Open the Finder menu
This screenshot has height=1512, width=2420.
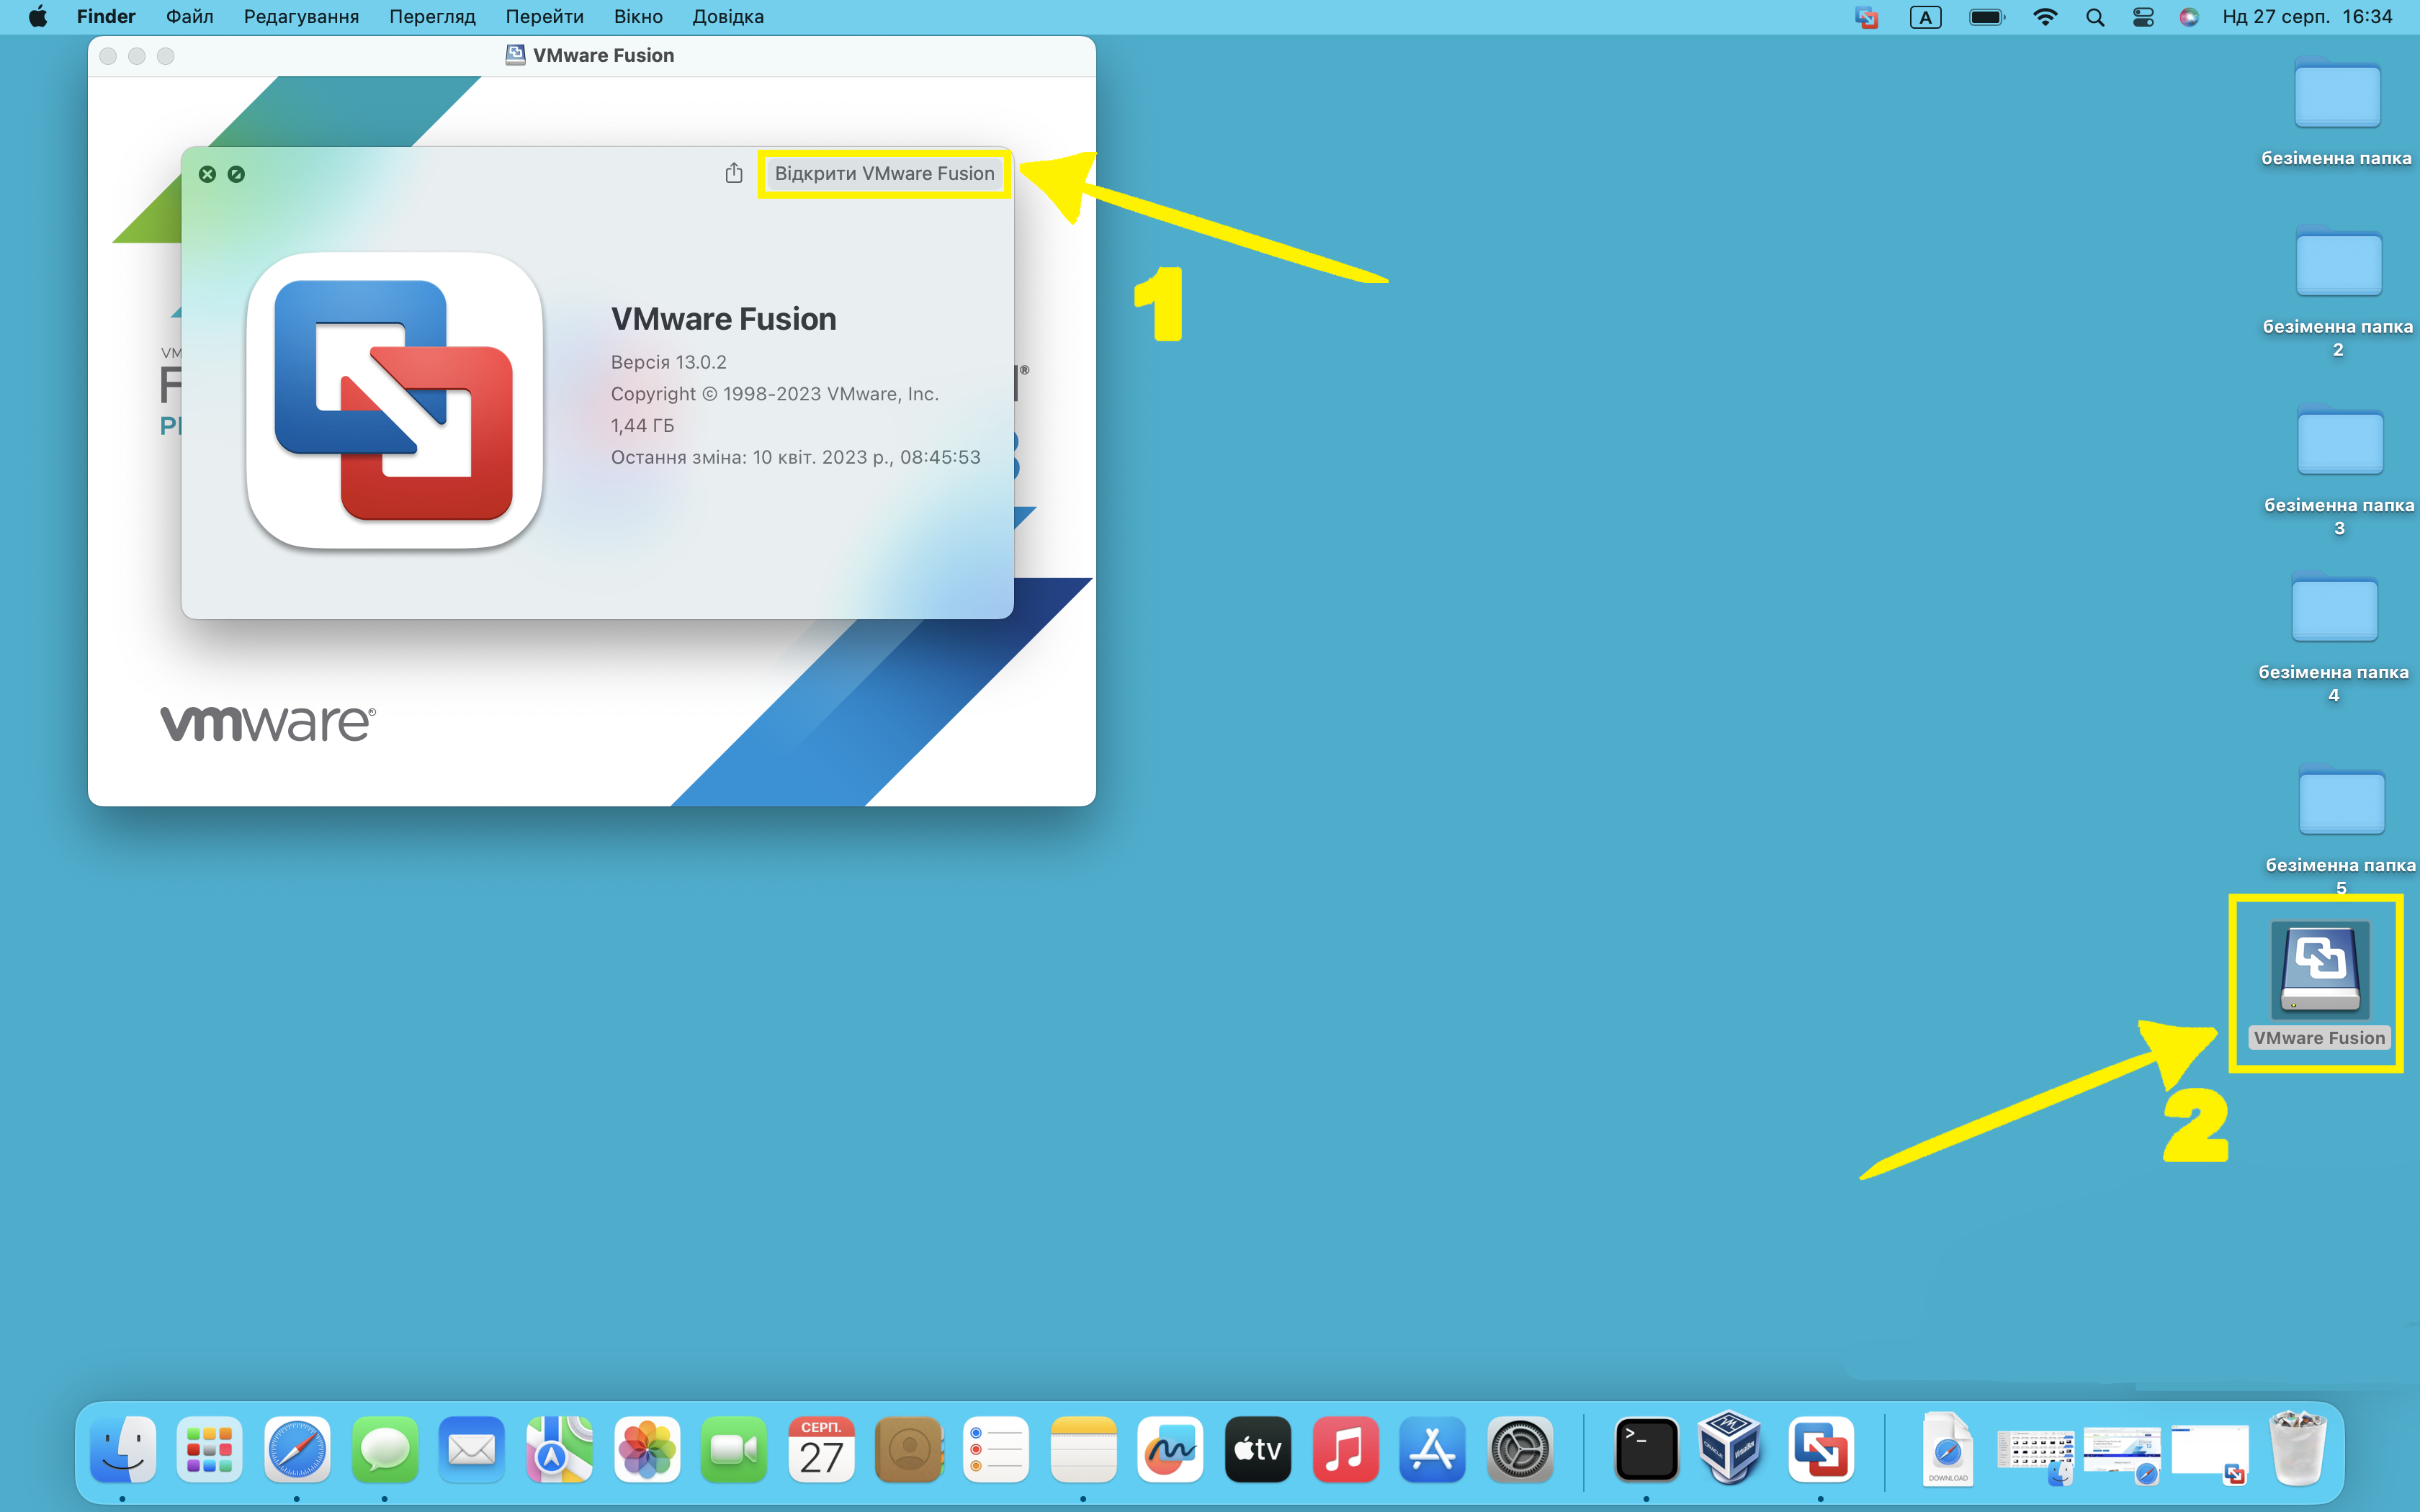[106, 17]
